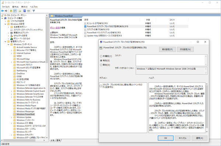Select the Microsoft Edge folder

[21, 59]
